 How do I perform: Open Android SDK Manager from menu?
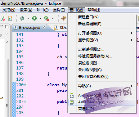102,95
